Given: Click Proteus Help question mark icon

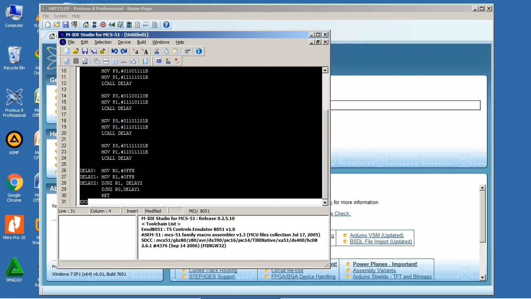Looking at the screenshot, I should click(x=166, y=25).
